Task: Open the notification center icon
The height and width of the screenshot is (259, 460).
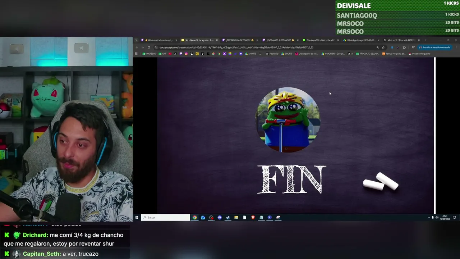Action: (454, 217)
